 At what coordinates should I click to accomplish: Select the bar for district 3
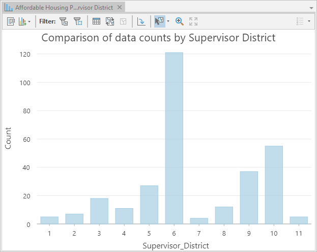click(x=99, y=211)
